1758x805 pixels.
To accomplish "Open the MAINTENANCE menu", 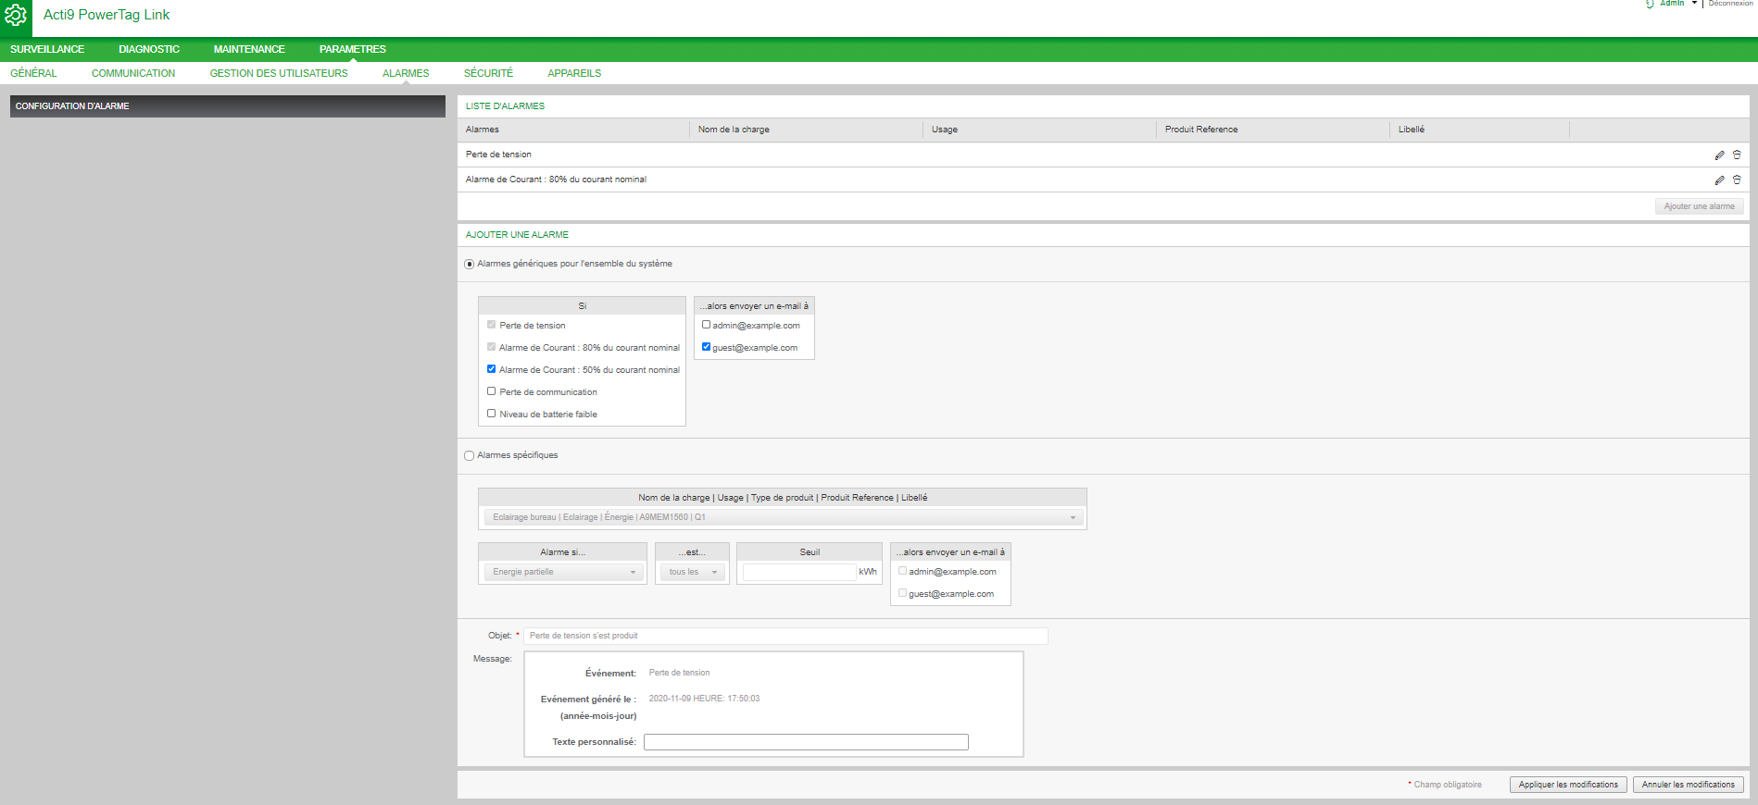I will [249, 49].
